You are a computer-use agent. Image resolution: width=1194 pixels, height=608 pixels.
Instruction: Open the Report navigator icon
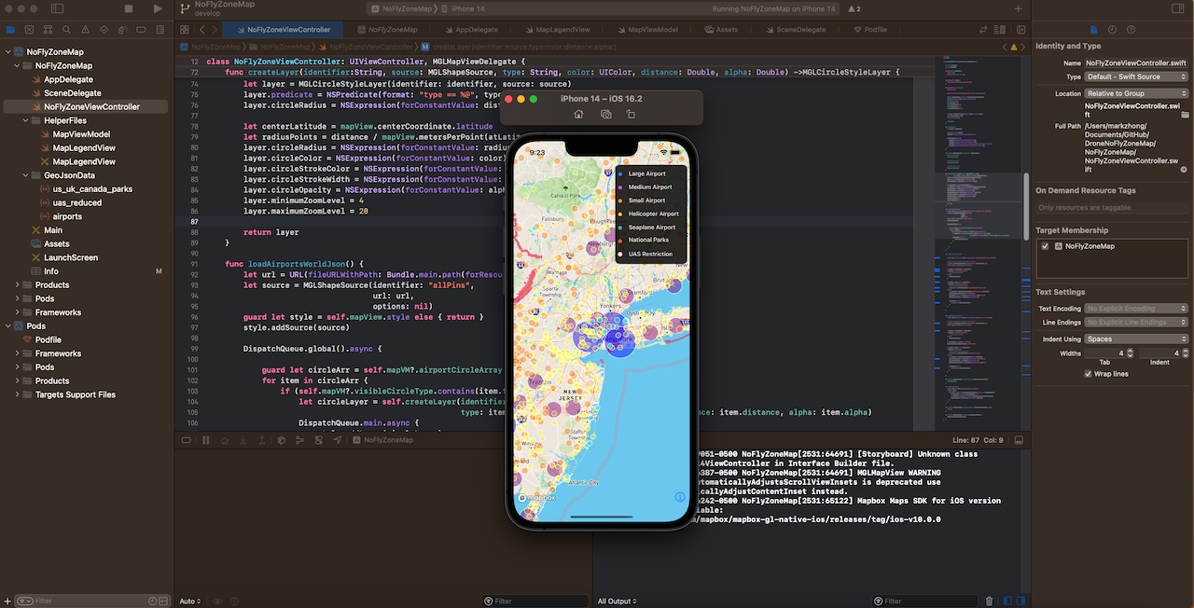tap(160, 29)
